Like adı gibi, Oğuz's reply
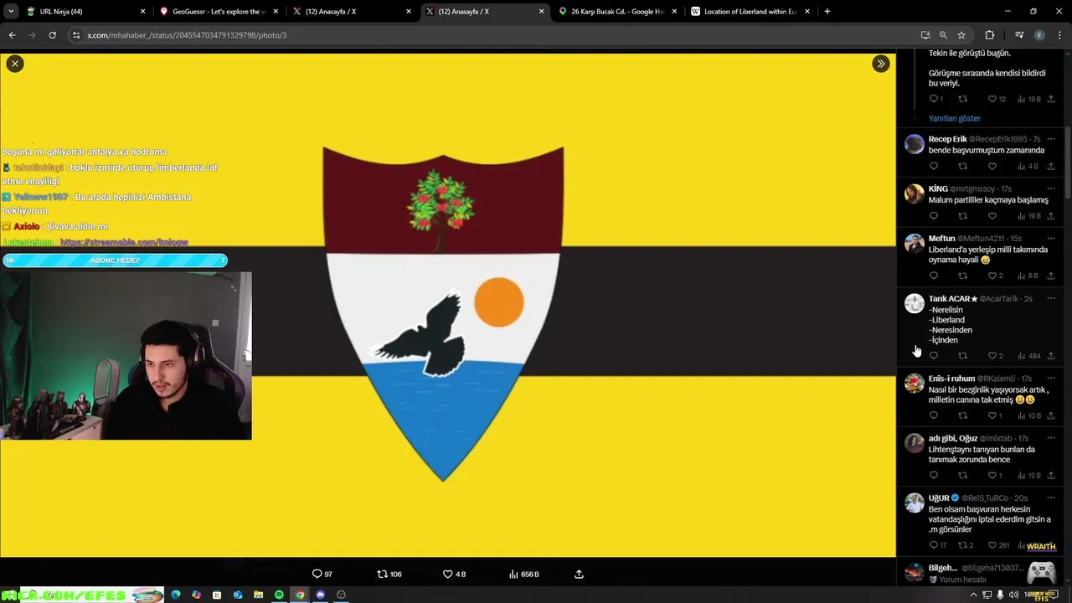Screen dimensions: 1072x603 [995, 476]
